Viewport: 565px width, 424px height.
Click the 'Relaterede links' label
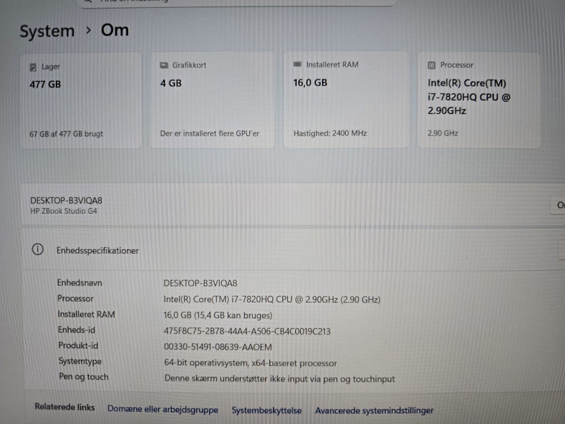point(65,407)
